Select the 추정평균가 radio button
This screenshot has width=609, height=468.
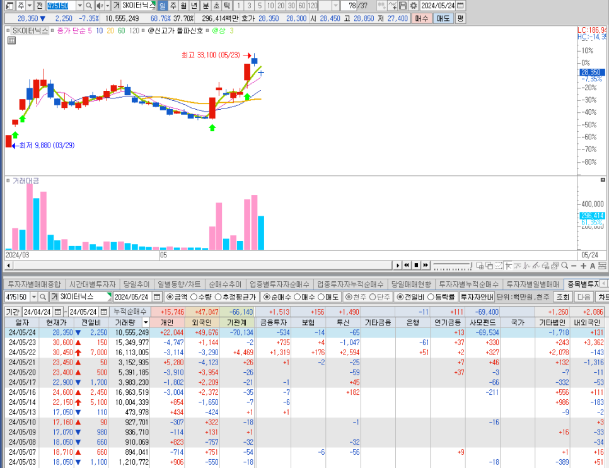pos(218,297)
